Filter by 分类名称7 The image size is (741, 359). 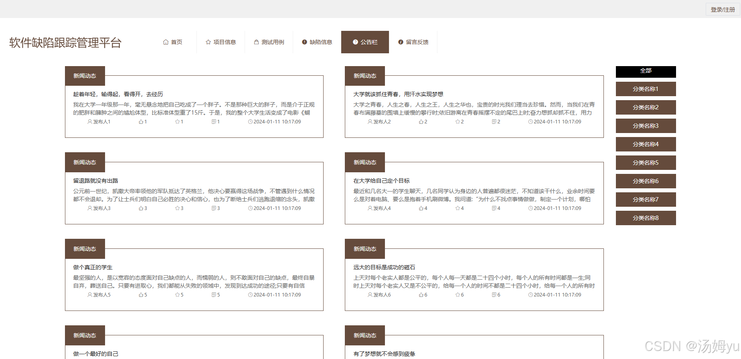[x=646, y=200]
